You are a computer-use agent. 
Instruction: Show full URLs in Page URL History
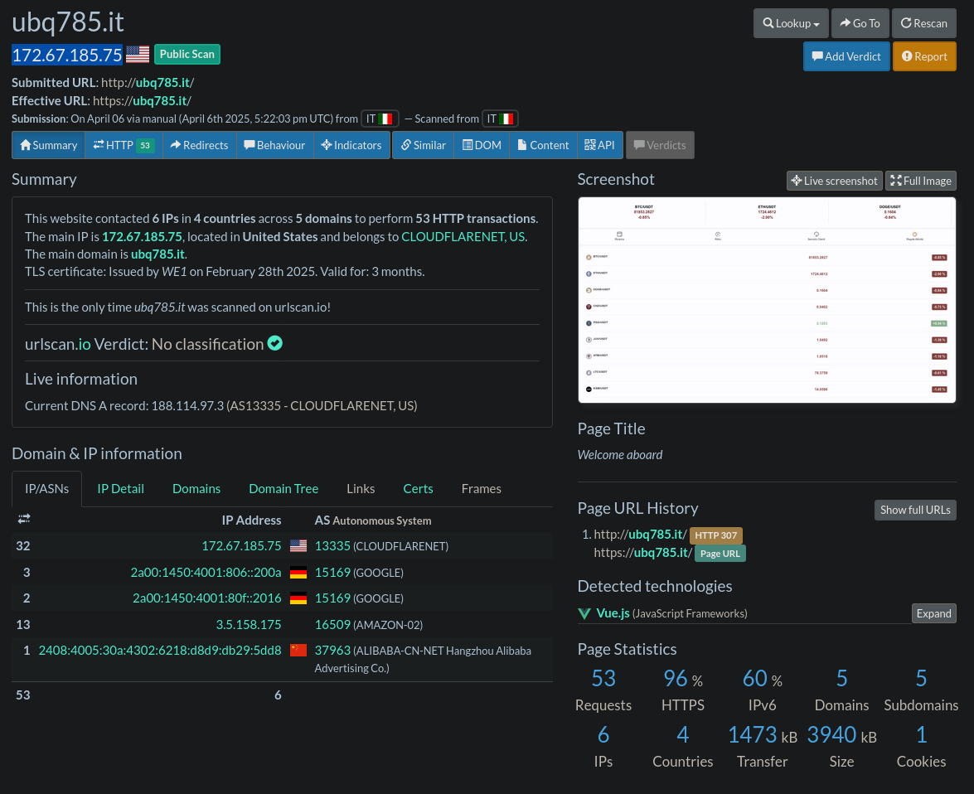tap(915, 510)
